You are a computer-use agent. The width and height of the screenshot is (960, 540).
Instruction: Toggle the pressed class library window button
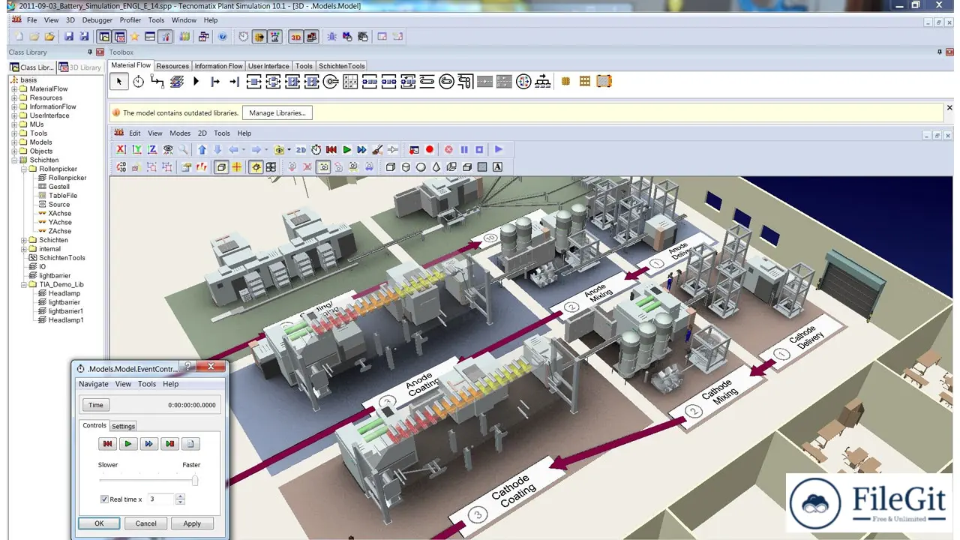pos(103,36)
